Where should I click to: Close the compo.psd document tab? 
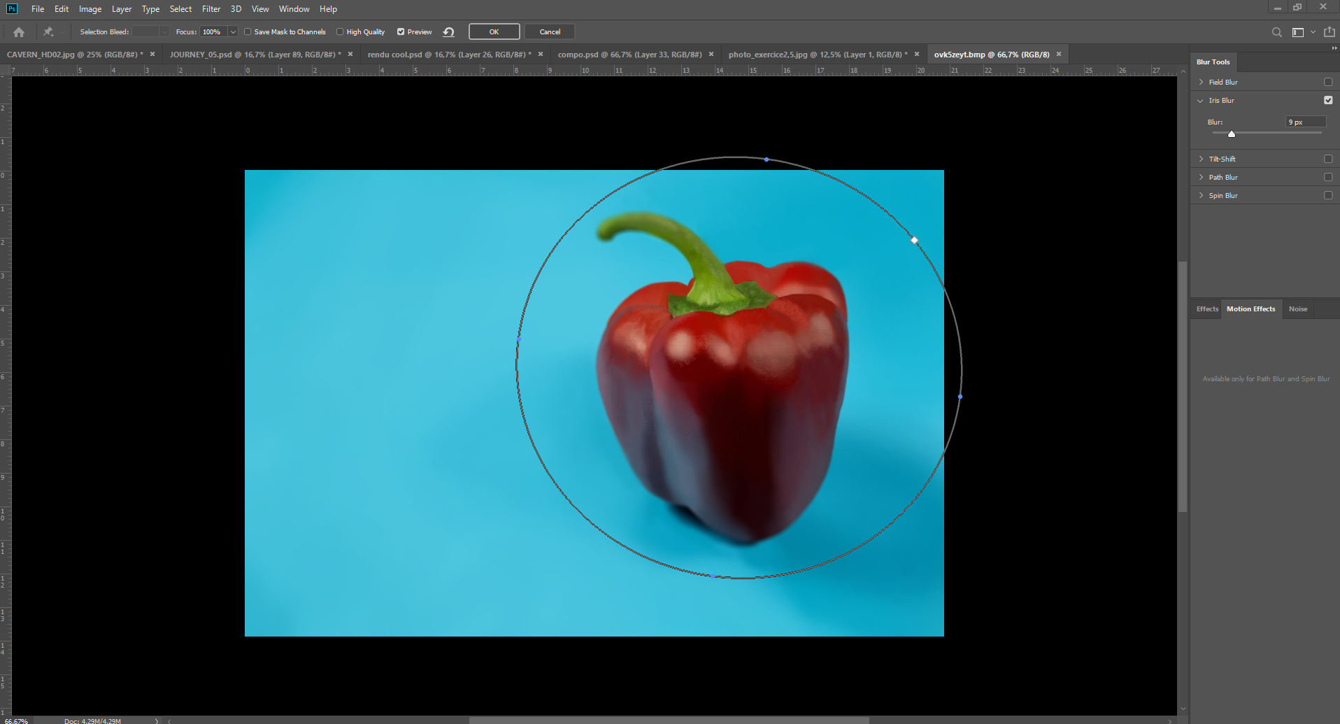click(x=711, y=55)
